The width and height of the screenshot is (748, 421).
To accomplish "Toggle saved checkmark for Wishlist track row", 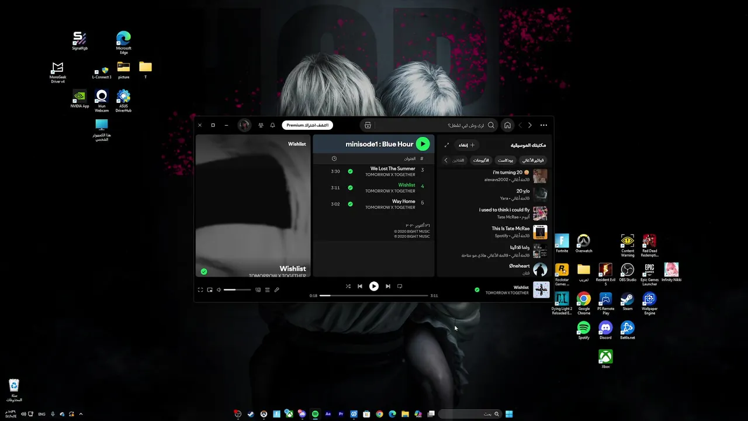I will 350,188.
